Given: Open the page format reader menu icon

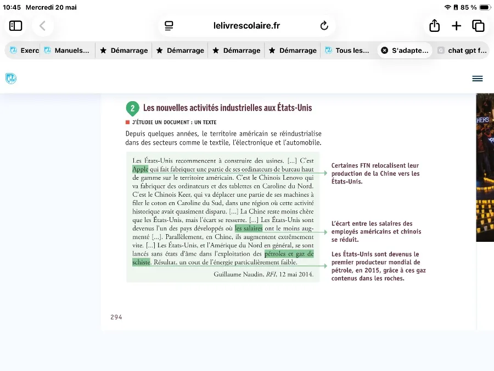Looking at the screenshot, I should [x=169, y=25].
